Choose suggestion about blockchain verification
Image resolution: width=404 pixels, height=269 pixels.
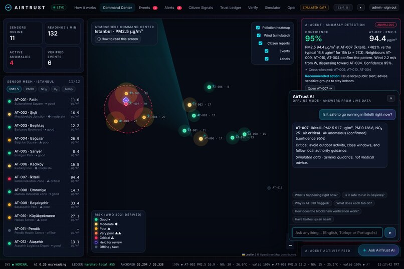coord(327,211)
